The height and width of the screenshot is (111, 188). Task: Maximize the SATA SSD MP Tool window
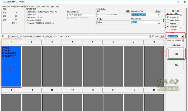(x=179, y=2)
